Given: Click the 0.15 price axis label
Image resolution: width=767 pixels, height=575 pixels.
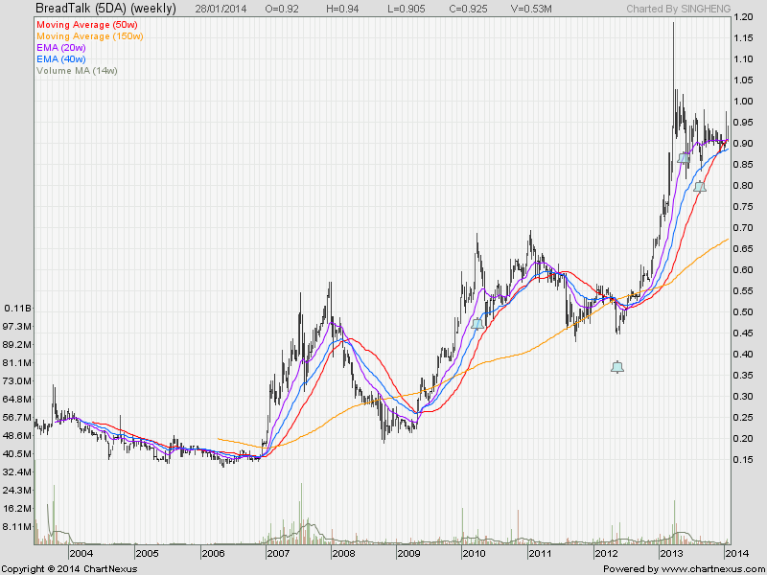Looking at the screenshot, I should [x=743, y=459].
